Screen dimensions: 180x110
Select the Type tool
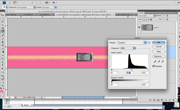[x=2, y=65]
